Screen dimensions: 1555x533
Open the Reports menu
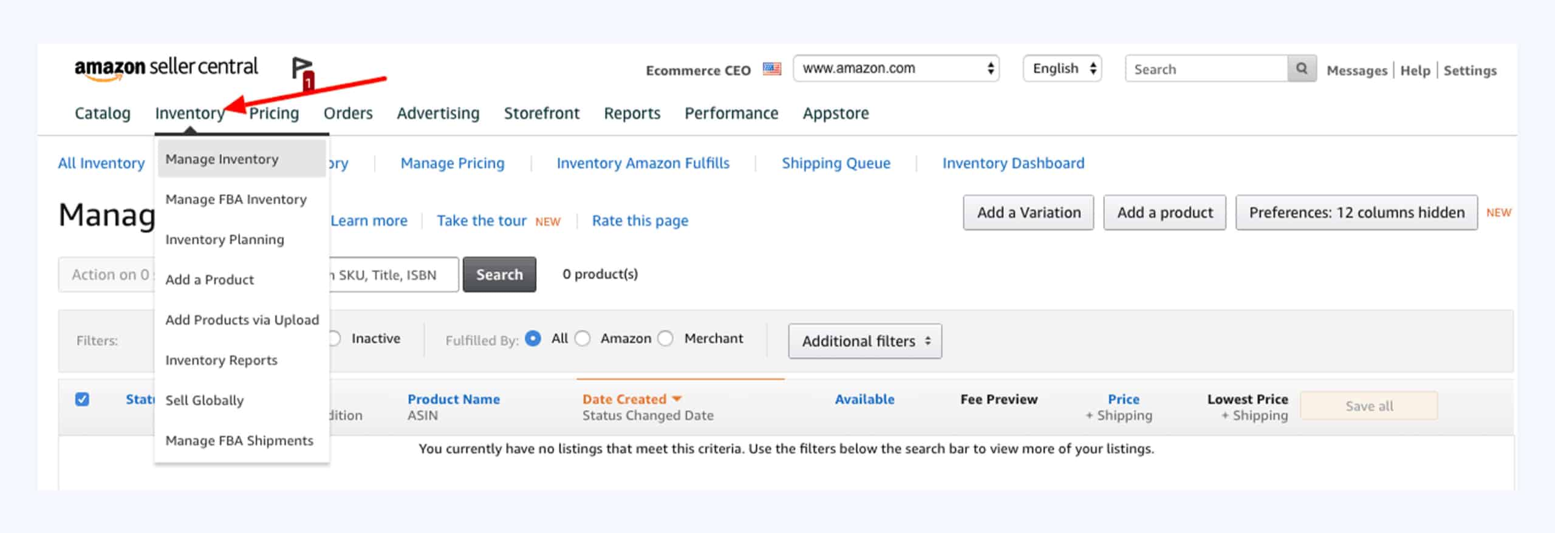632,114
